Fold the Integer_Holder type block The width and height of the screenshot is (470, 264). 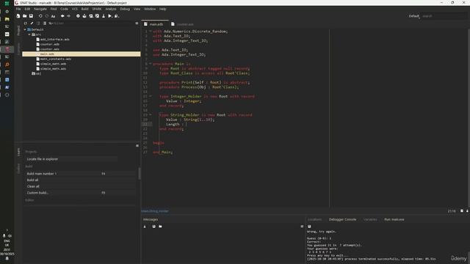pos(150,96)
